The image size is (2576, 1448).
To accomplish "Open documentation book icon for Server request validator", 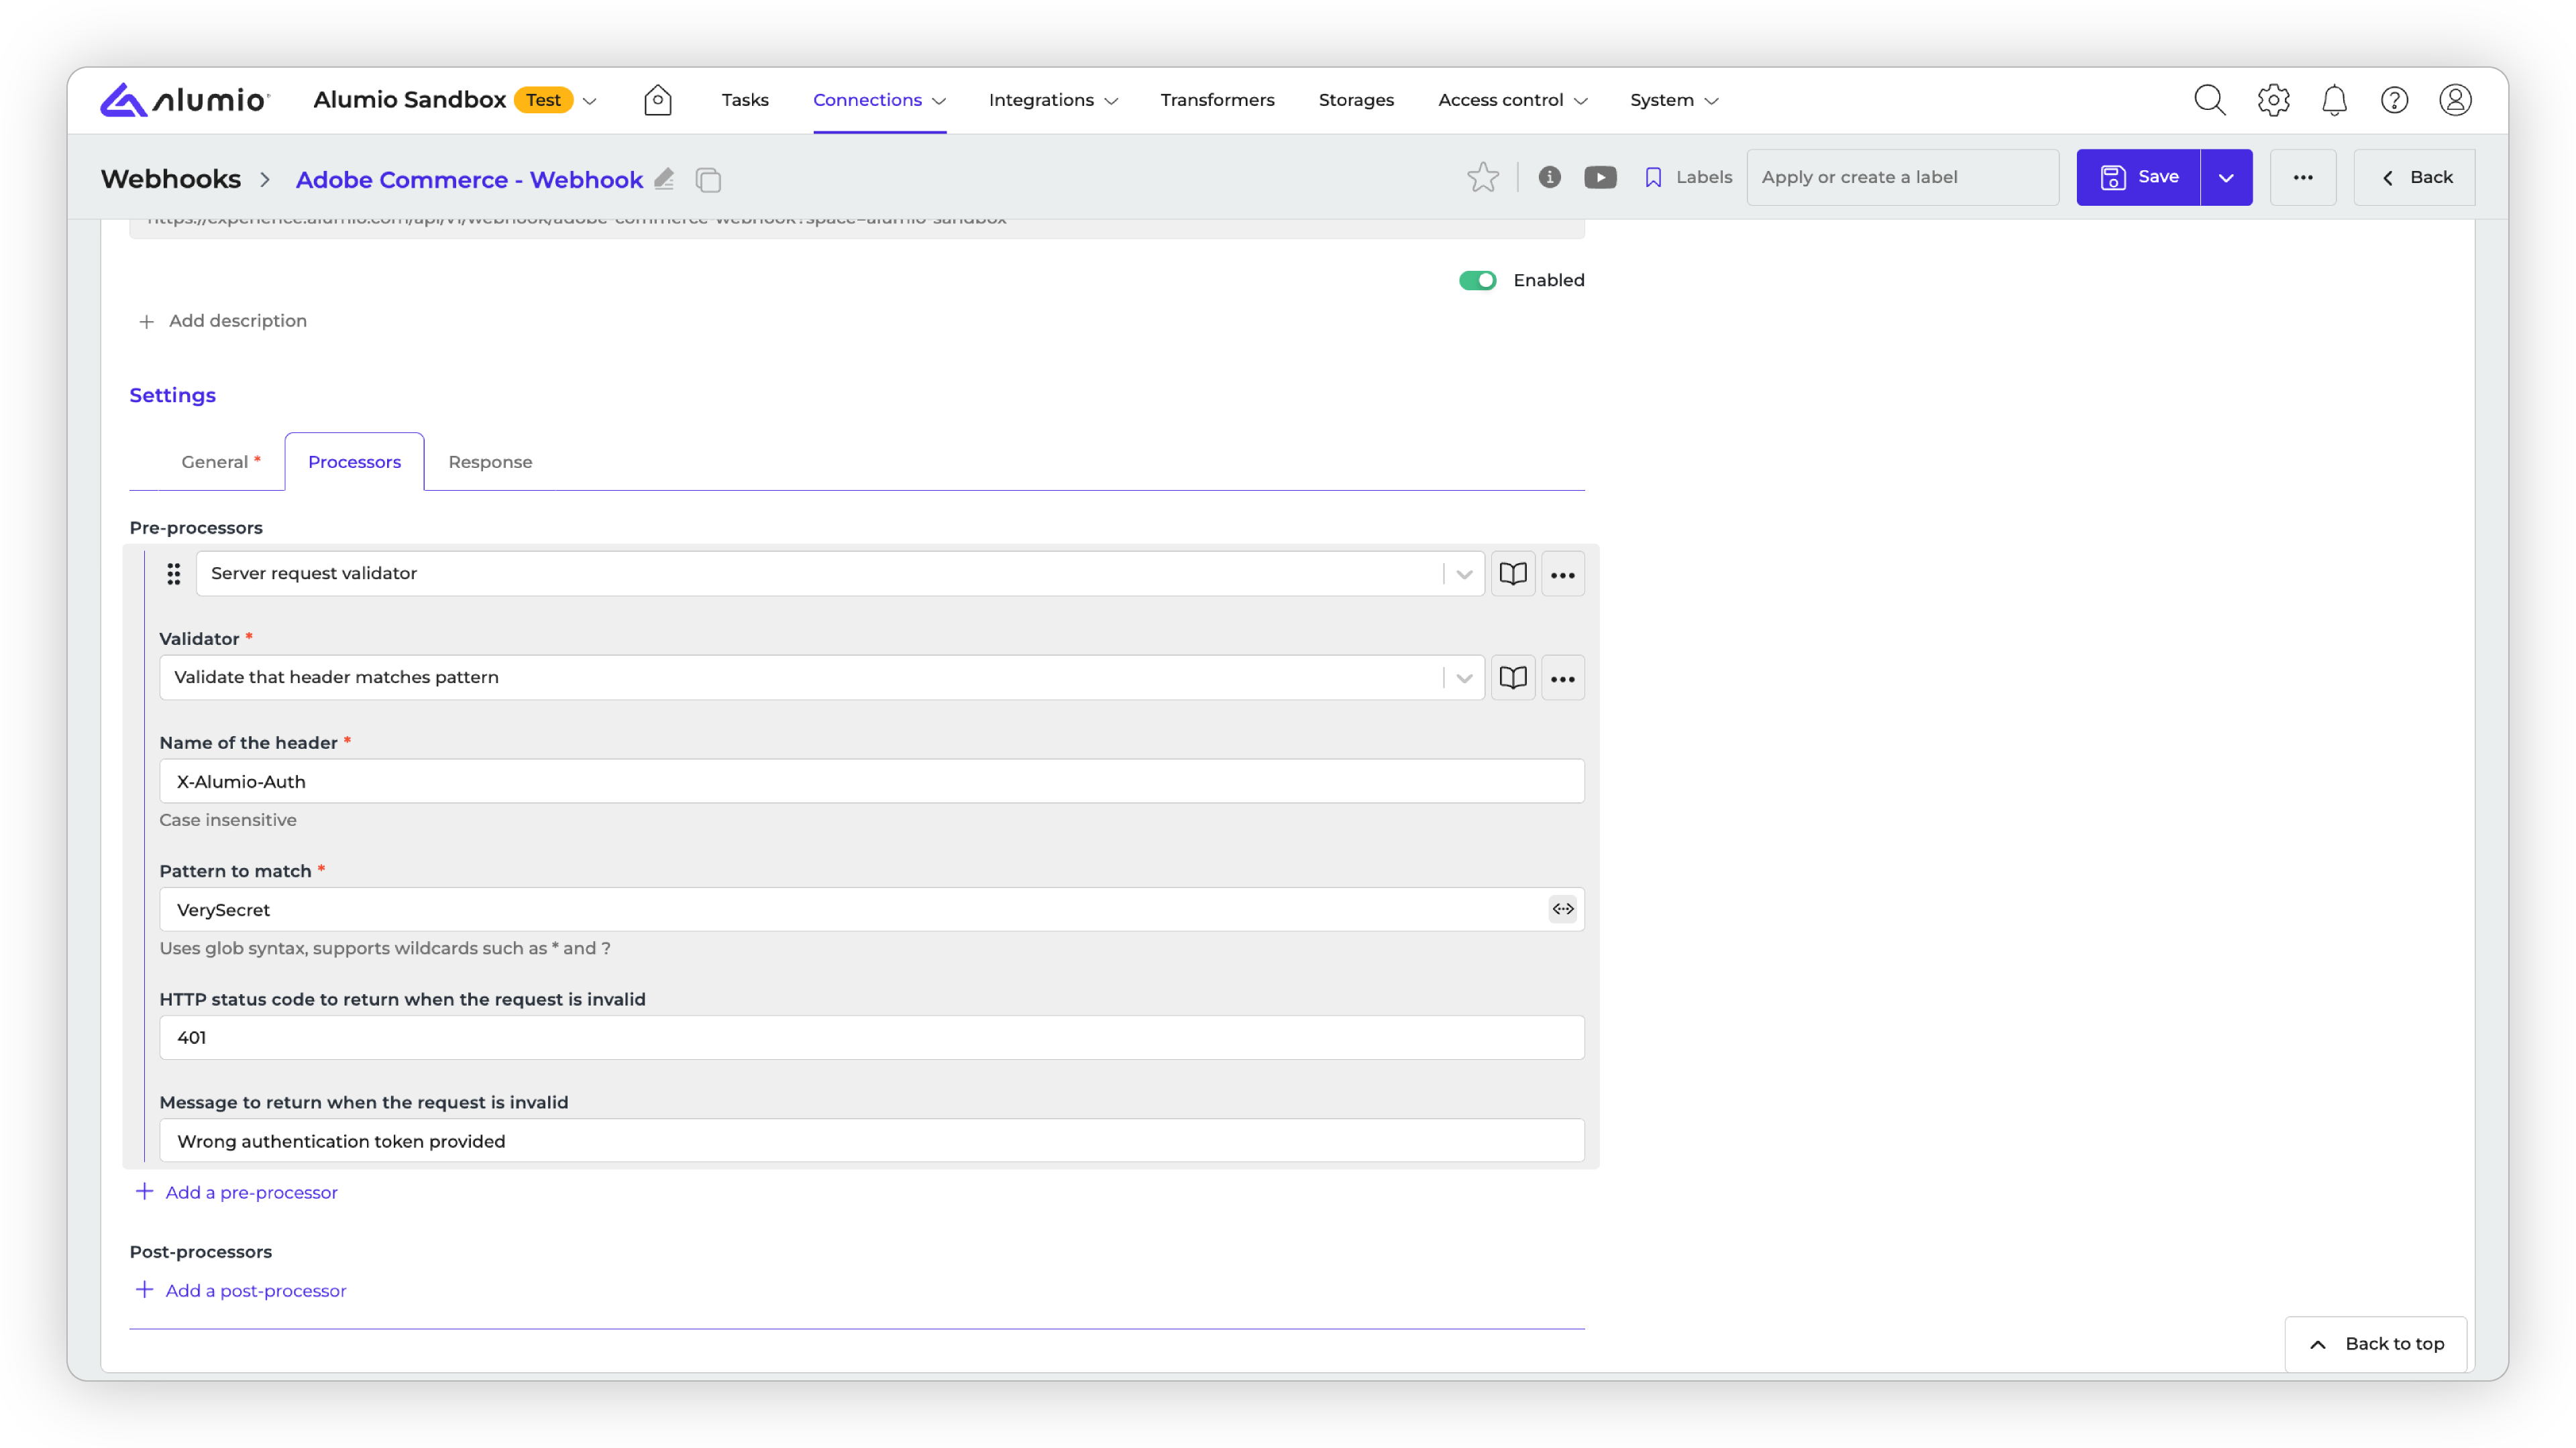I will coord(1513,574).
